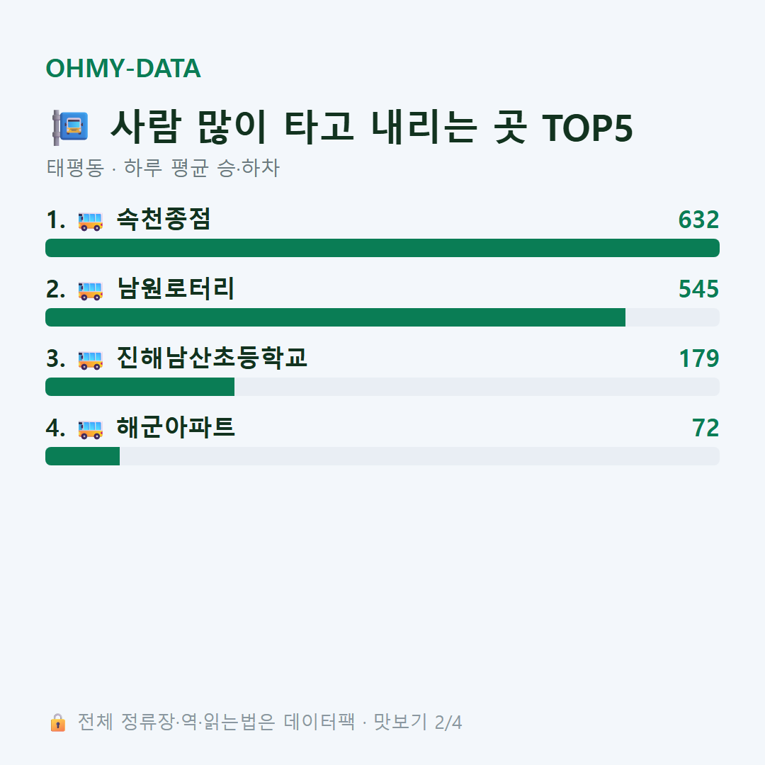Click the bus icon beside 해군아파트
This screenshot has height=765, width=765.
(x=90, y=429)
